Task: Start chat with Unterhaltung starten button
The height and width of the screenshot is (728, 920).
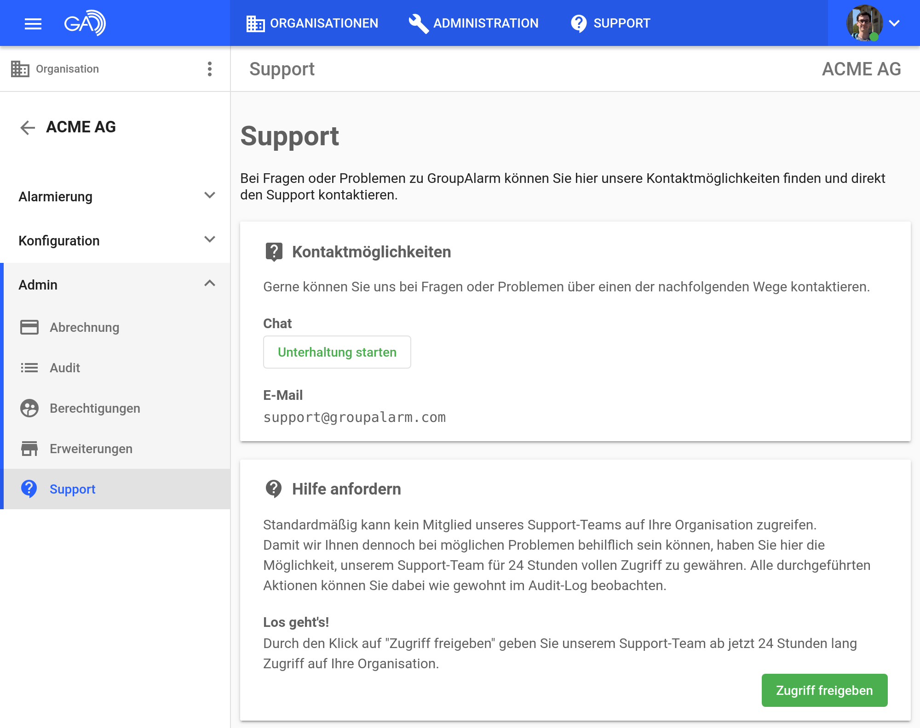Action: click(x=337, y=352)
